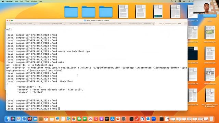Open FaceTime from the Dock

(x=85, y=119)
